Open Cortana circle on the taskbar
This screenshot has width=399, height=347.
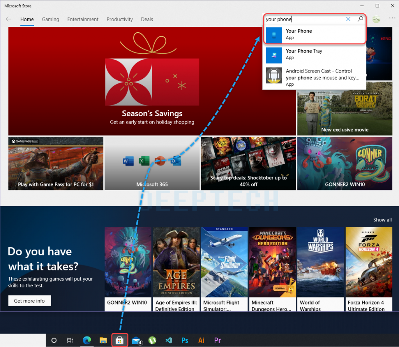[x=54, y=340]
